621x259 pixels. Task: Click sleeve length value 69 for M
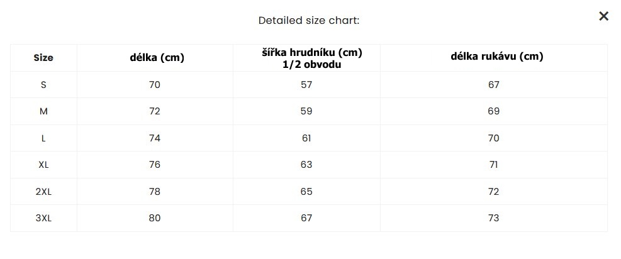click(x=494, y=111)
